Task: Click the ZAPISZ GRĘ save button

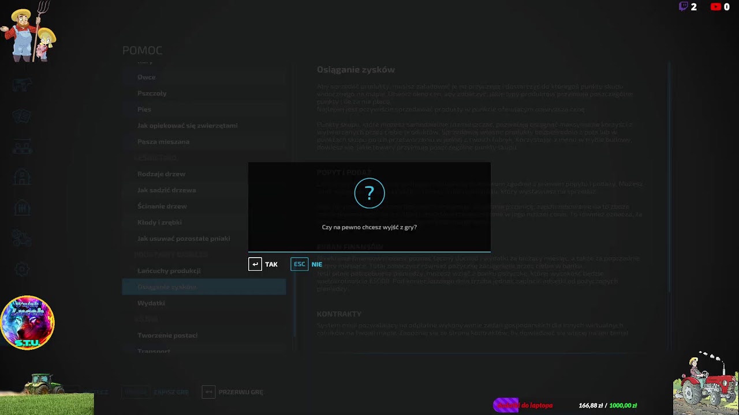Action: point(156,392)
